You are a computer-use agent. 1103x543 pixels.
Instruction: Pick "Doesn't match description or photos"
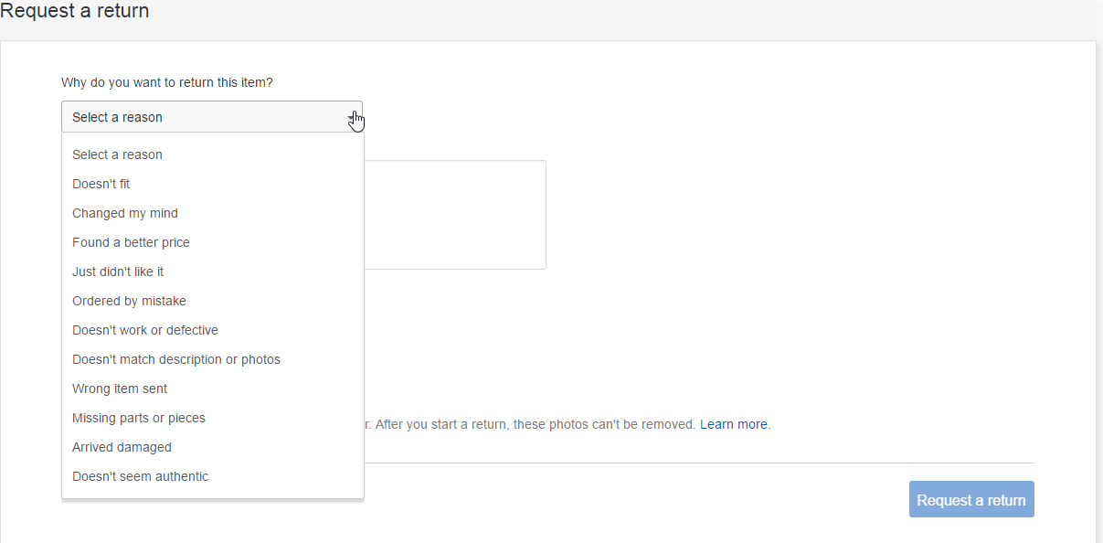[x=176, y=359]
